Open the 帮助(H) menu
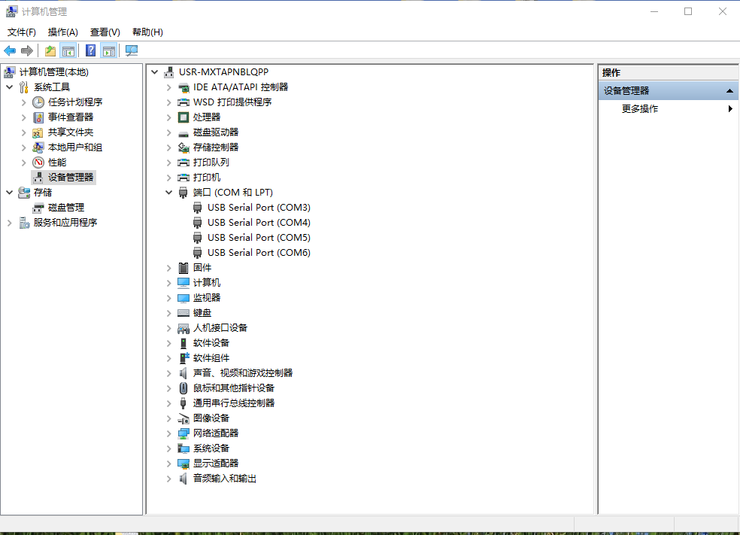Viewport: 740px width, 535px height. (147, 32)
